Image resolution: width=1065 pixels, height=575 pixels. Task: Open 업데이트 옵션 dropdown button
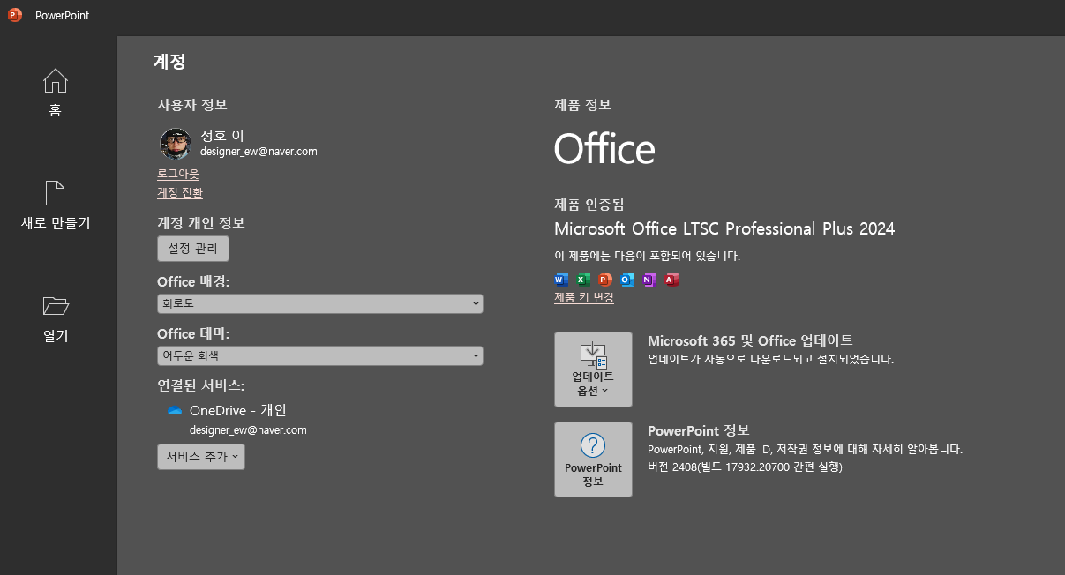593,370
